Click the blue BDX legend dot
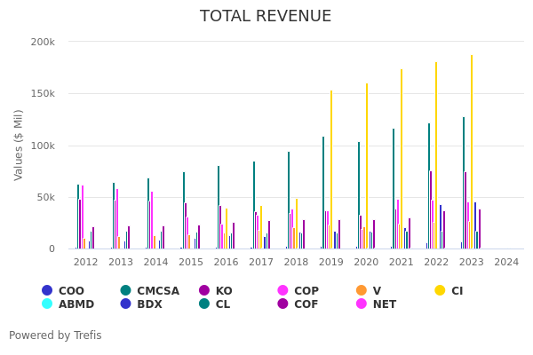Viewport: 533px width, 355px height. (126, 304)
